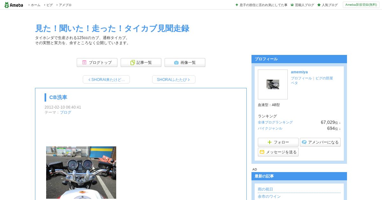Screen dimensions: 382x200
Task: Open 記事一覧 tab
Action: pos(141,63)
